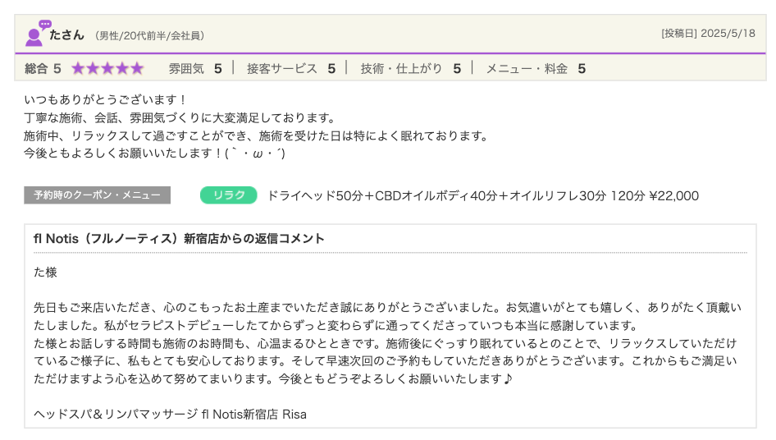Click the fl Notis 新宿店からの返信コメント heading
The width and height of the screenshot is (776, 440).
point(179,239)
